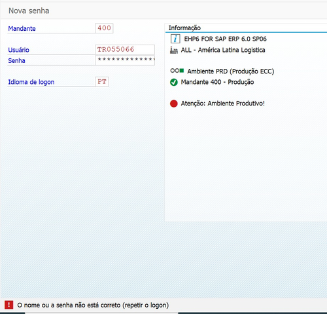327x314 pixels.
Task: Click the Senha label
Action: pyautogui.click(x=16, y=60)
